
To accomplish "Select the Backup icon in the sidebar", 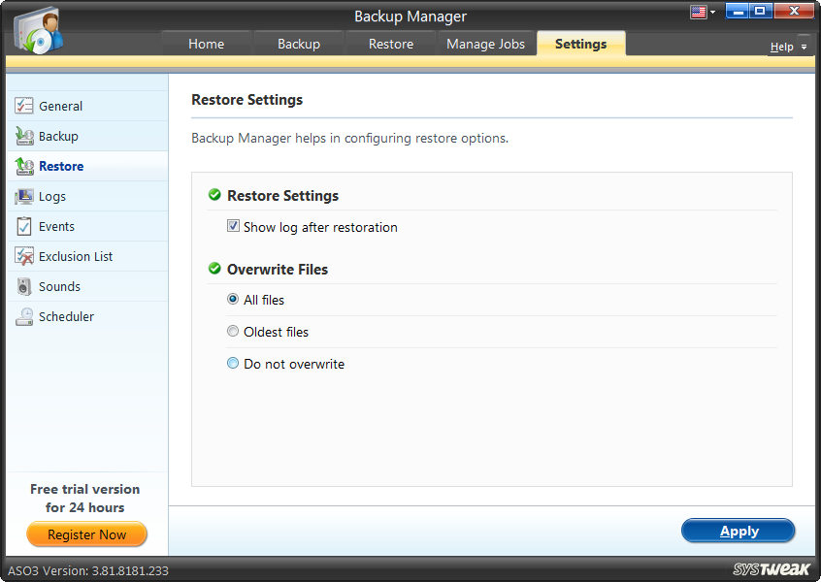I will tap(24, 135).
